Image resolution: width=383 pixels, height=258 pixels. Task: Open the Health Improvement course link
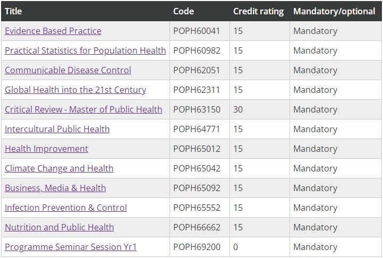click(46, 149)
